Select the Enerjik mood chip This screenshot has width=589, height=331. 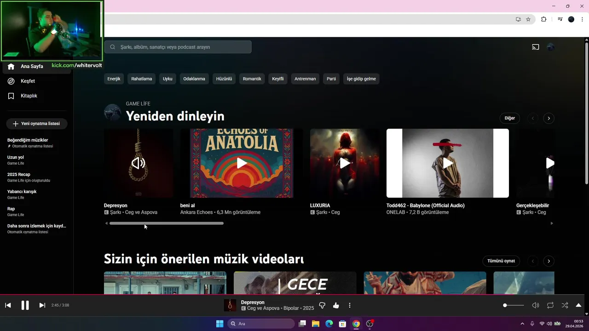tap(114, 79)
